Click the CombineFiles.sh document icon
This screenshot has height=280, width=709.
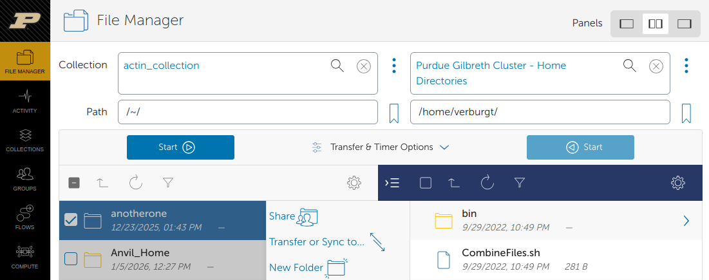click(444, 259)
